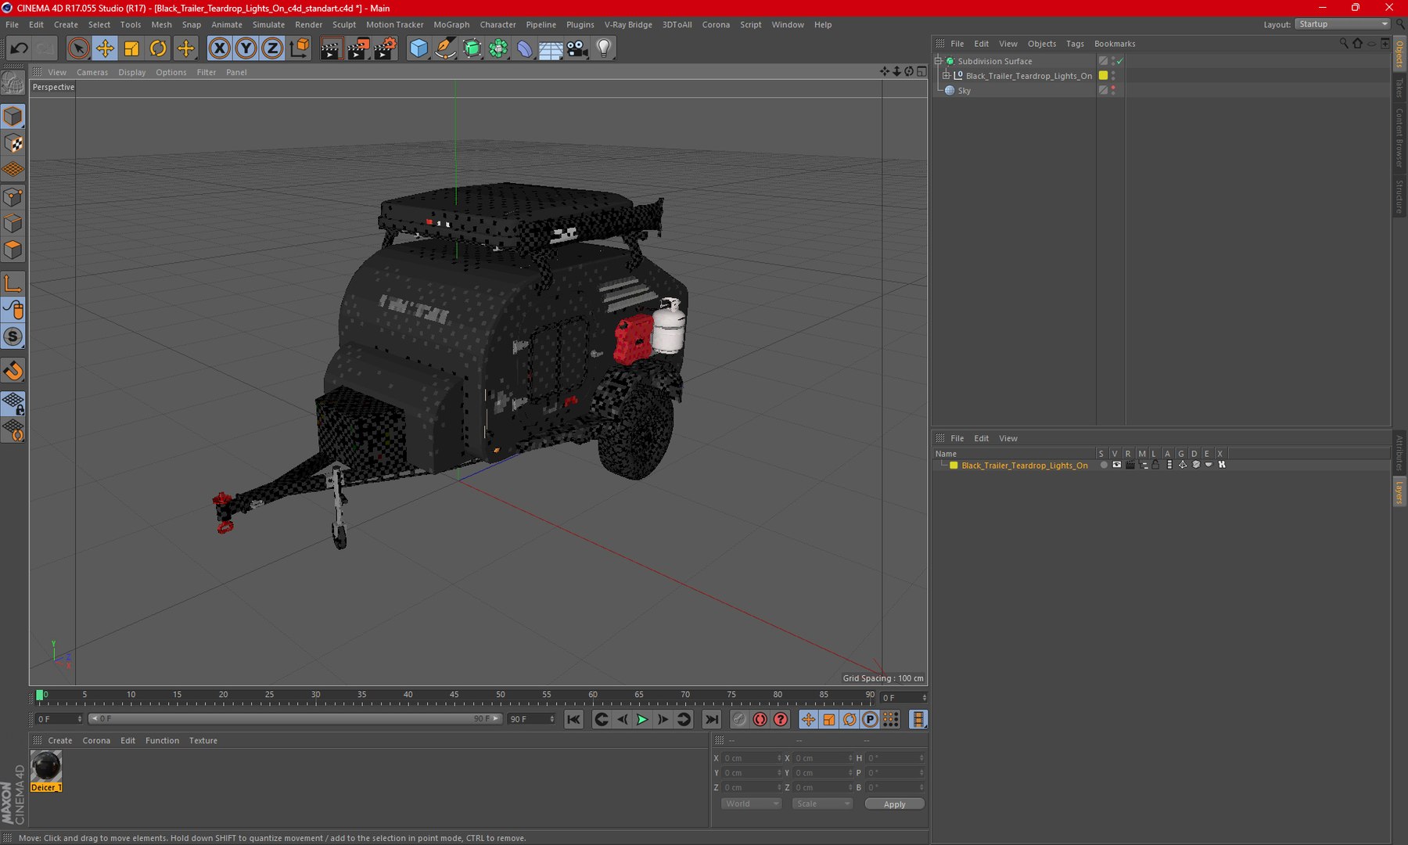Open the Mesh menu

tap(161, 24)
